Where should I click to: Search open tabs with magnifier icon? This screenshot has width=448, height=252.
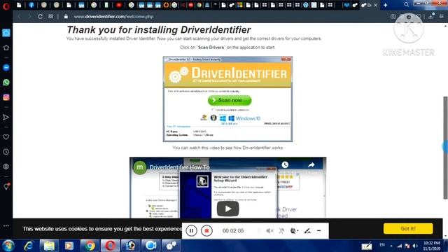pyautogui.click(x=406, y=5)
